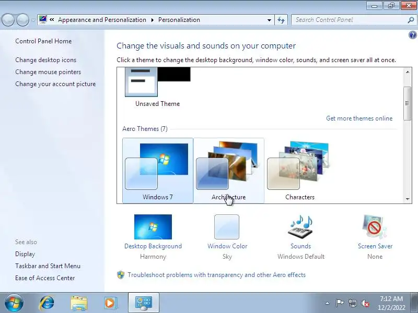
Task: Open Windows Explorer from the taskbar
Action: point(79,303)
